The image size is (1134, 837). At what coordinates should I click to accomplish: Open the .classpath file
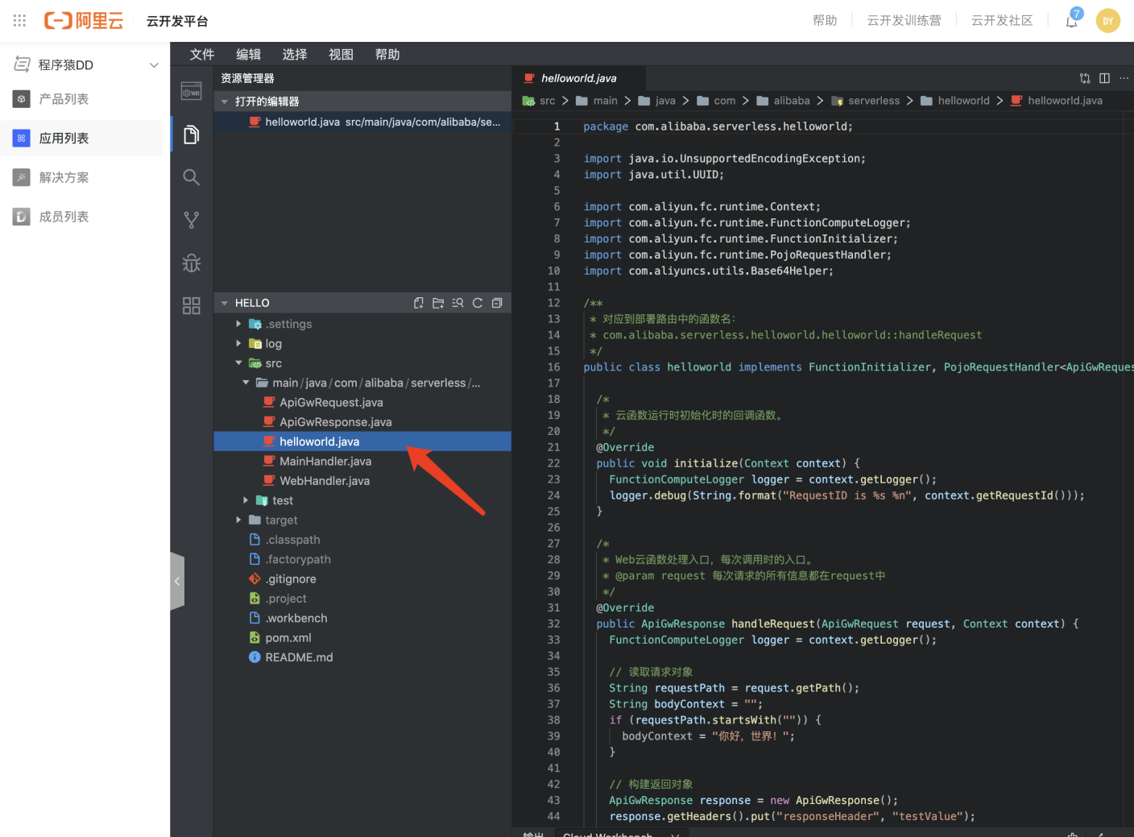362,540
